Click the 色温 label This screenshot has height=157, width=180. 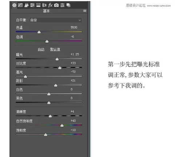coord(19,28)
